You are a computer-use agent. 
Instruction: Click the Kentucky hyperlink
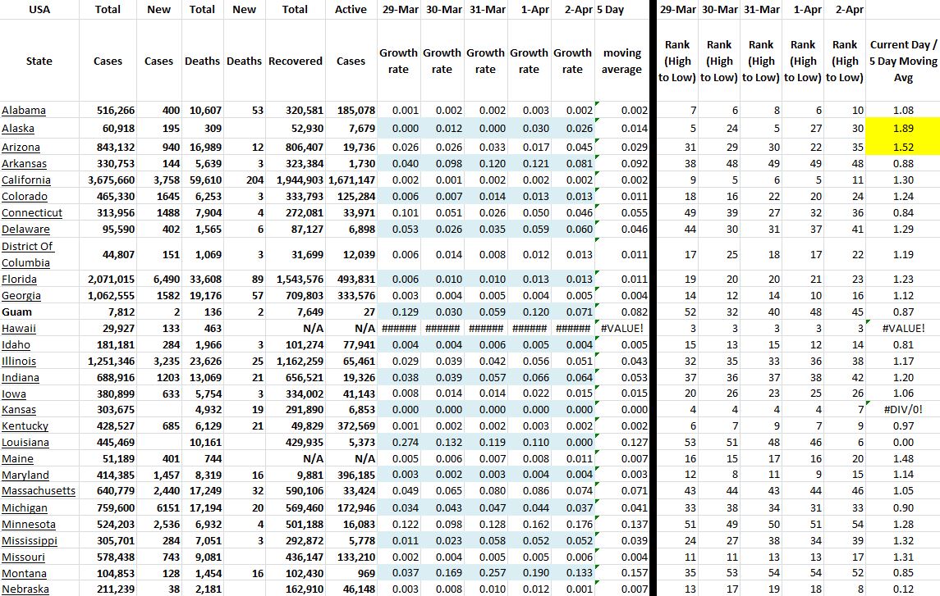pos(25,426)
